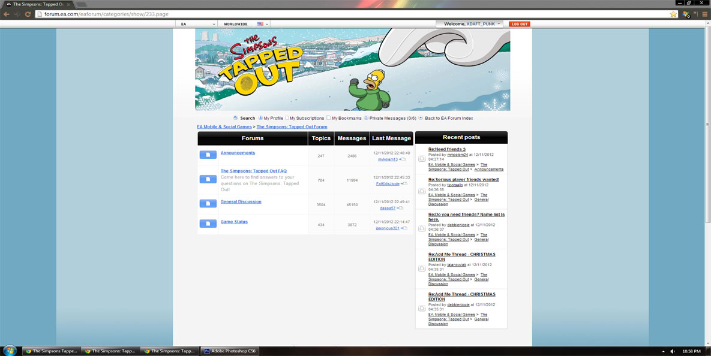Click the Windows Start orb

pos(10,351)
